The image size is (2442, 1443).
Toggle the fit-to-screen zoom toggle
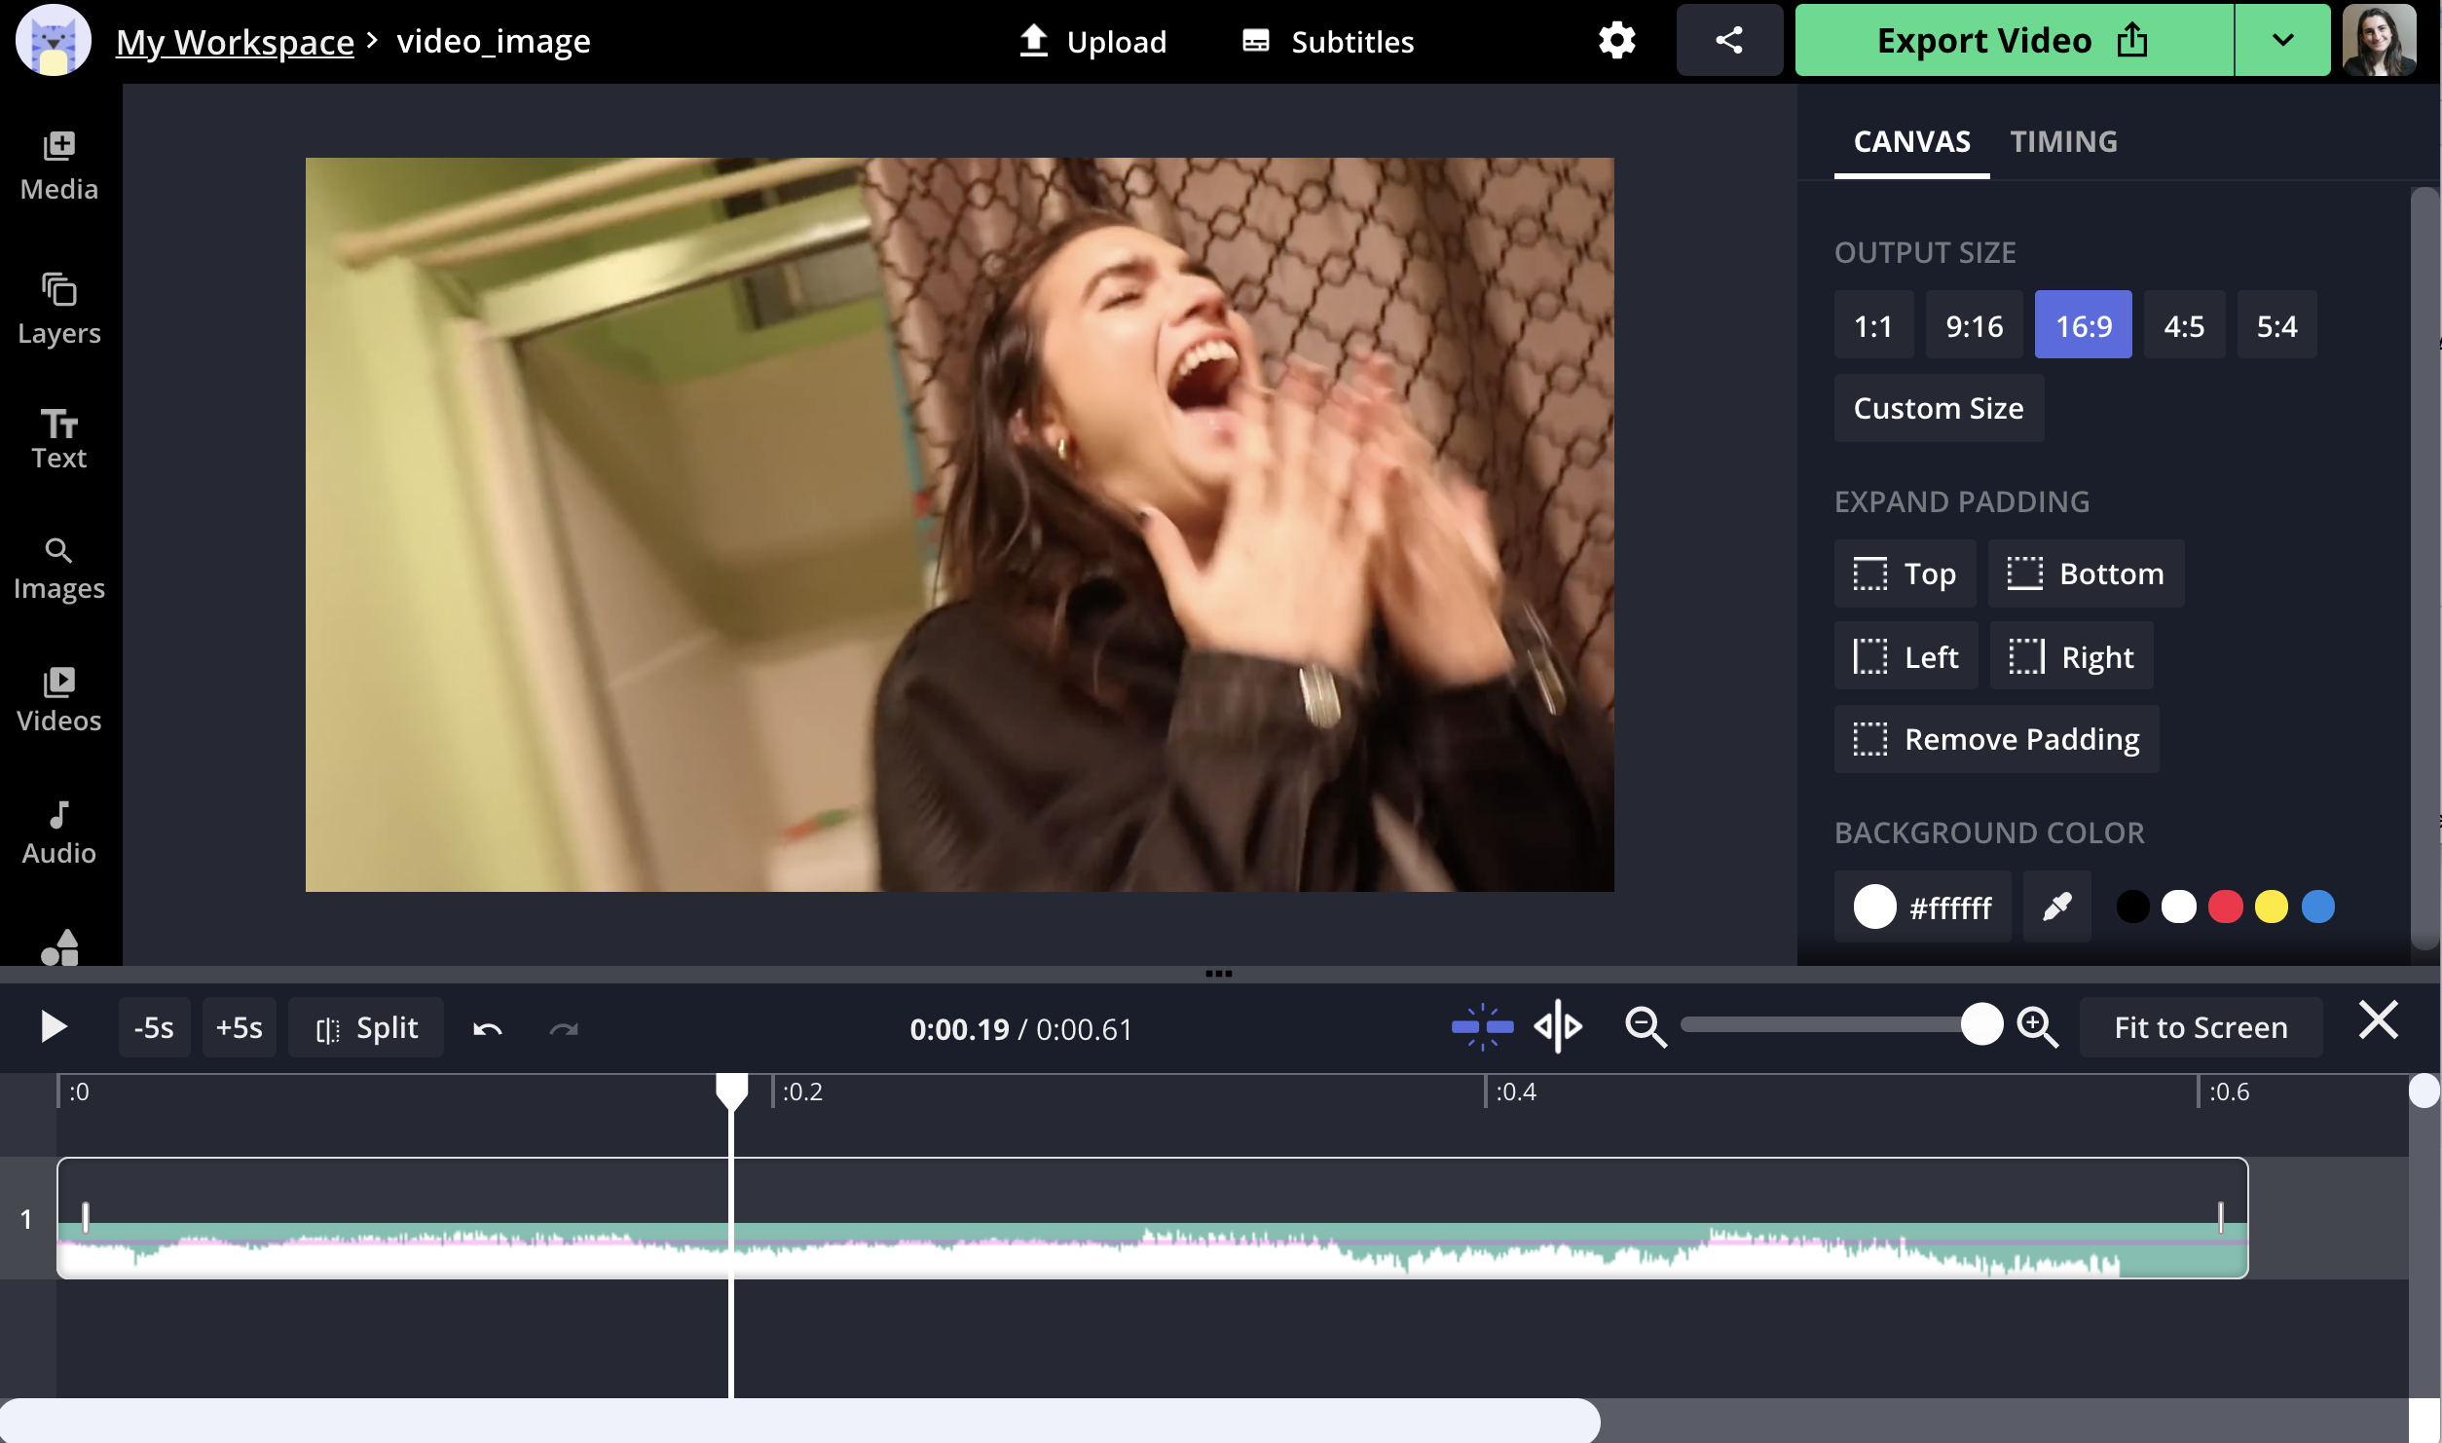[2201, 1025]
